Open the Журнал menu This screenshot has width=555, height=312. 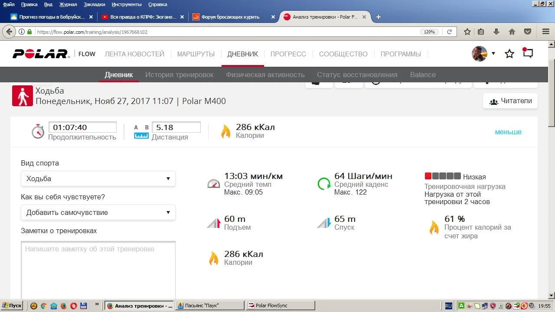point(68,4)
